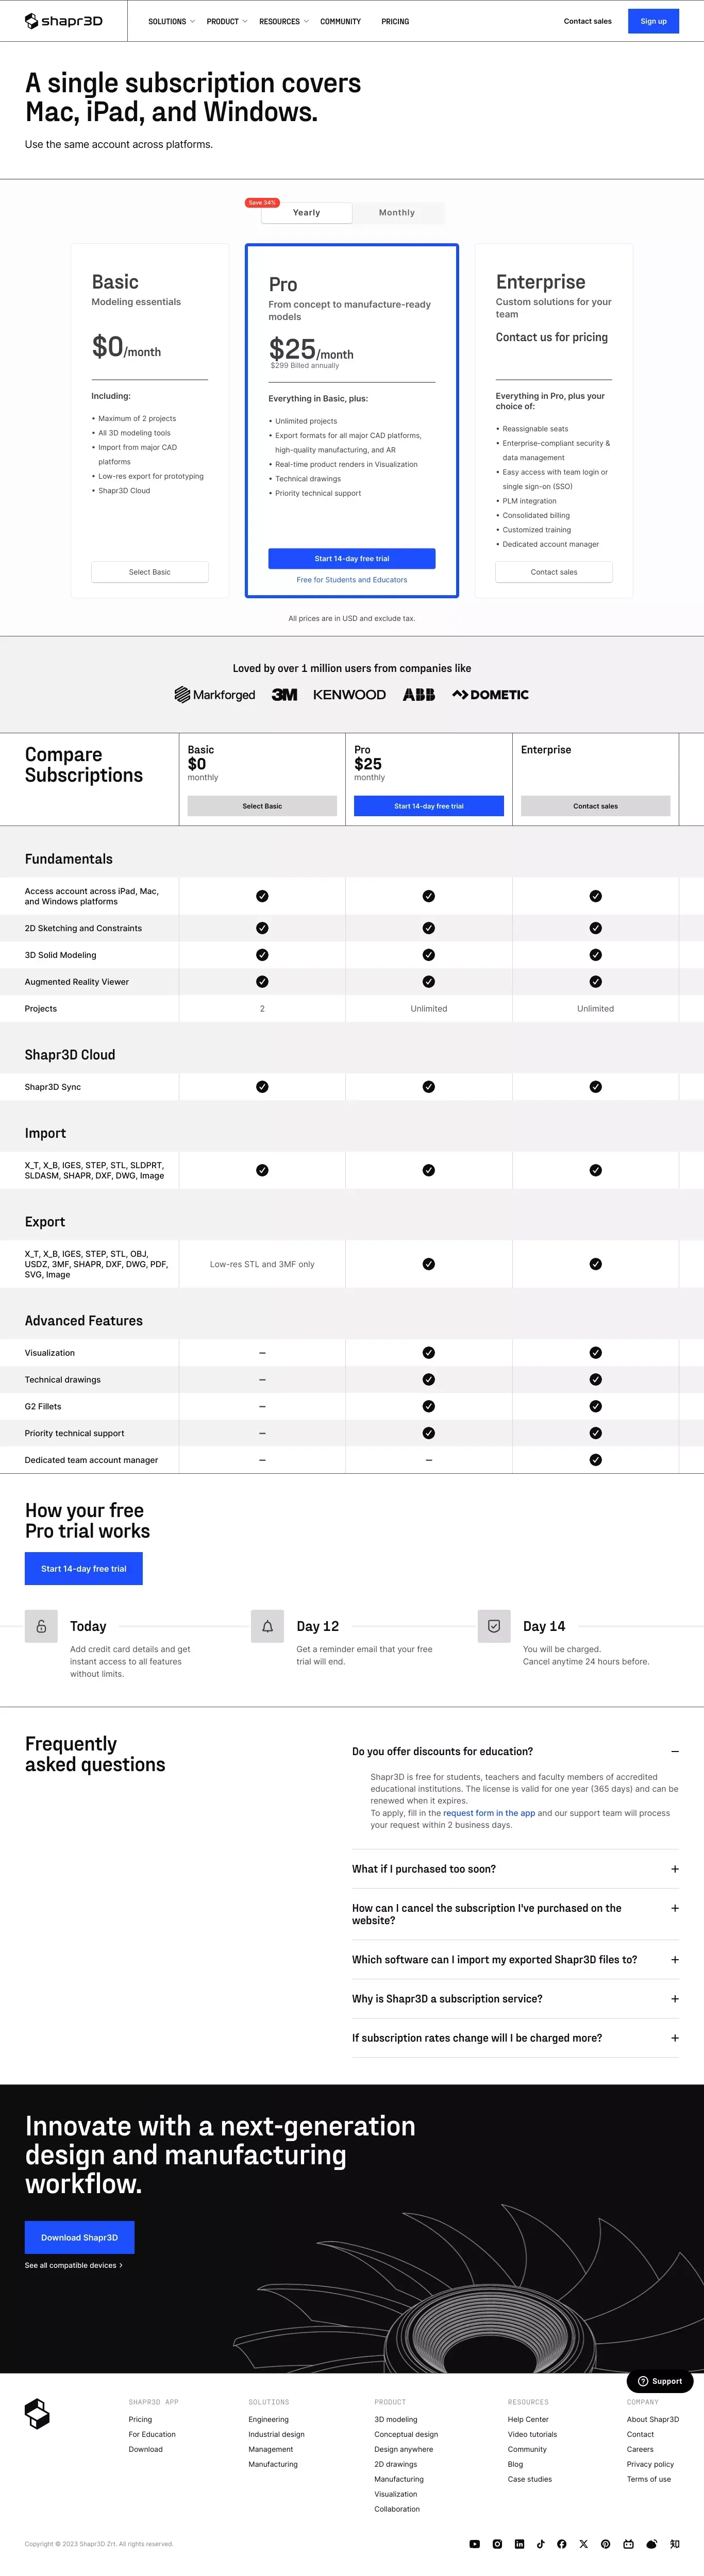Screen dimensions: 704x2576
Task: Click the ABB company logo
Action: coord(419,694)
